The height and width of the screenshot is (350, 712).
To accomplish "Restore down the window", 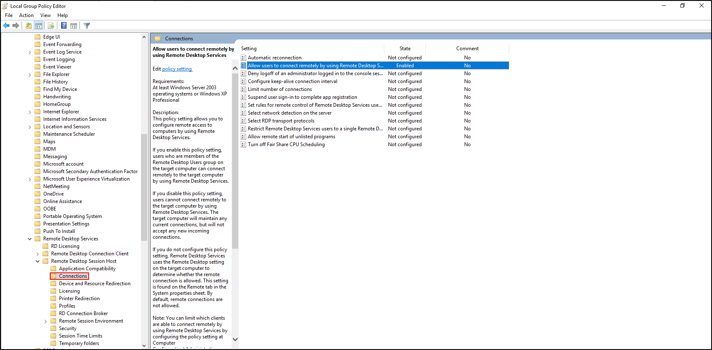I will pos(682,6).
